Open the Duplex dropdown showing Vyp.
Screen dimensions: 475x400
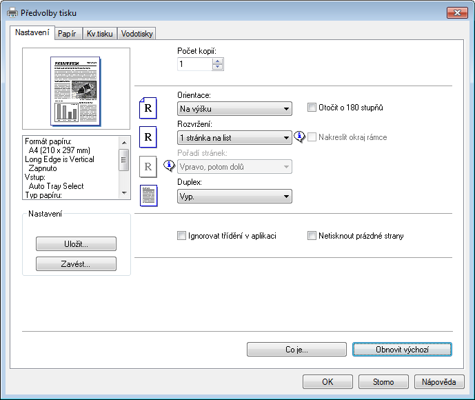click(234, 196)
